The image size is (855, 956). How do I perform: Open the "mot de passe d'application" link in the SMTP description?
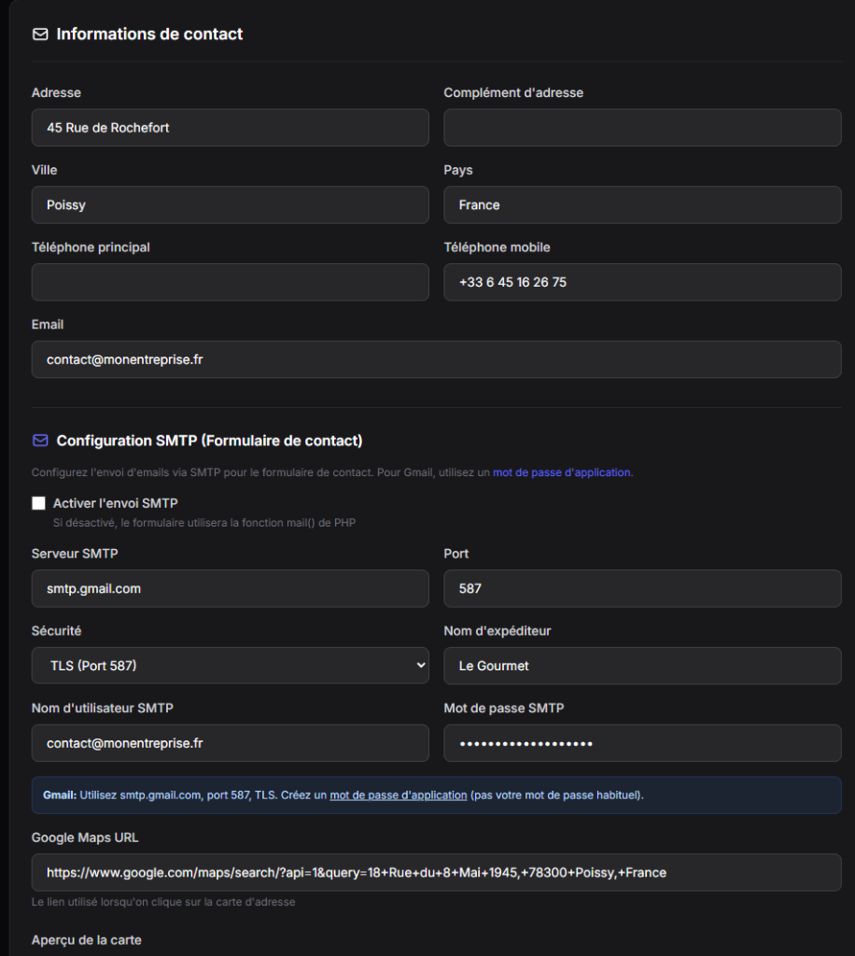click(x=561, y=472)
